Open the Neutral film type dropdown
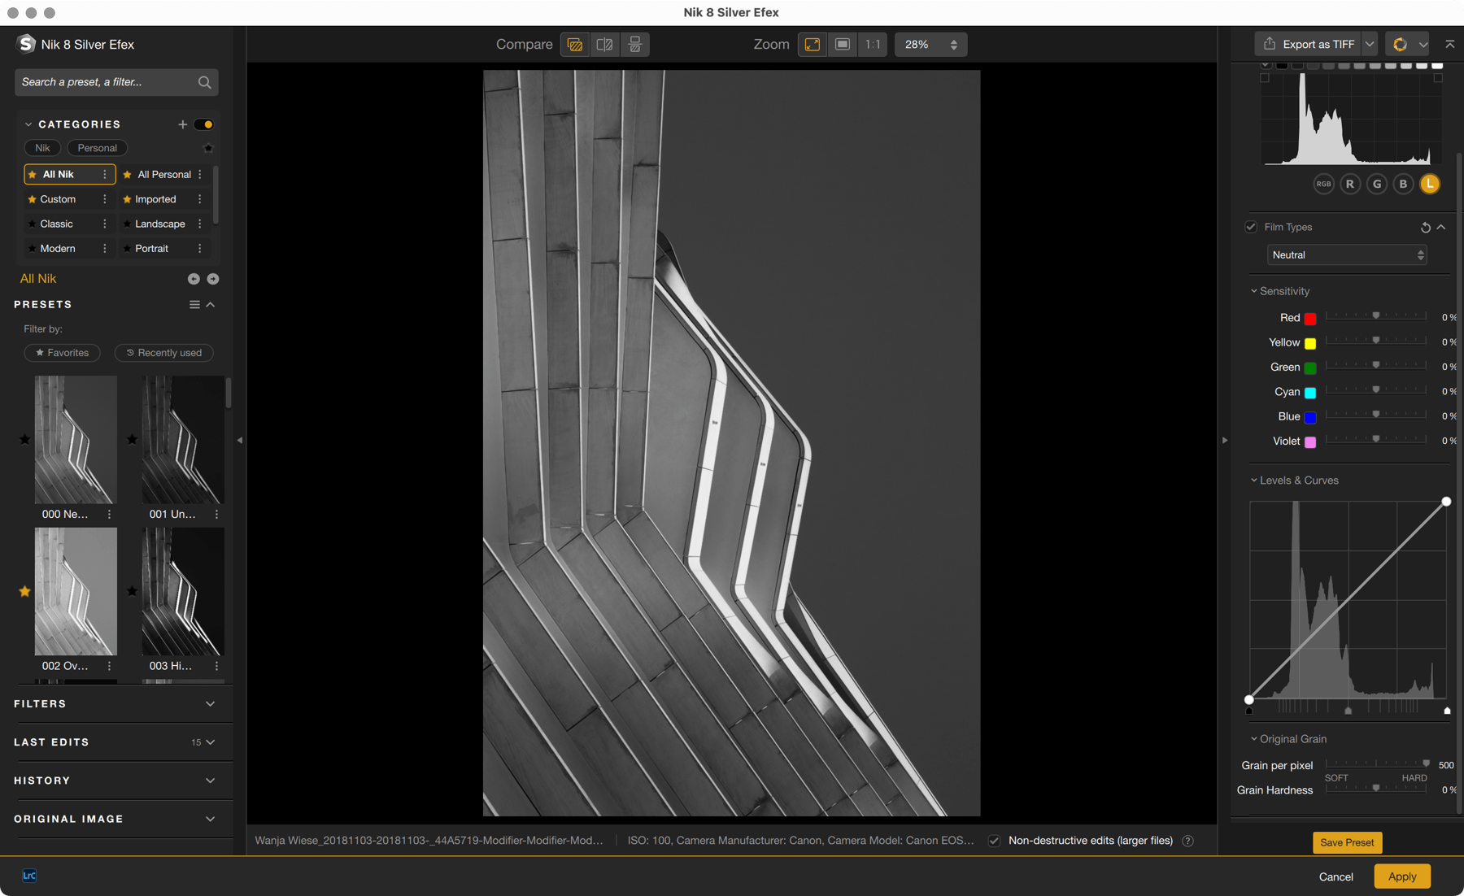1464x896 pixels. click(1347, 255)
